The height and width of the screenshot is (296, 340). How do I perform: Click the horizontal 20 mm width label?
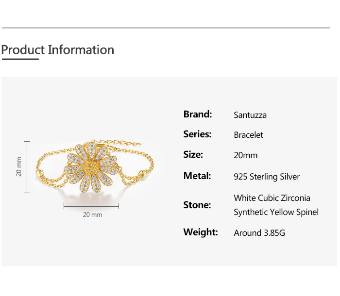[92, 214]
